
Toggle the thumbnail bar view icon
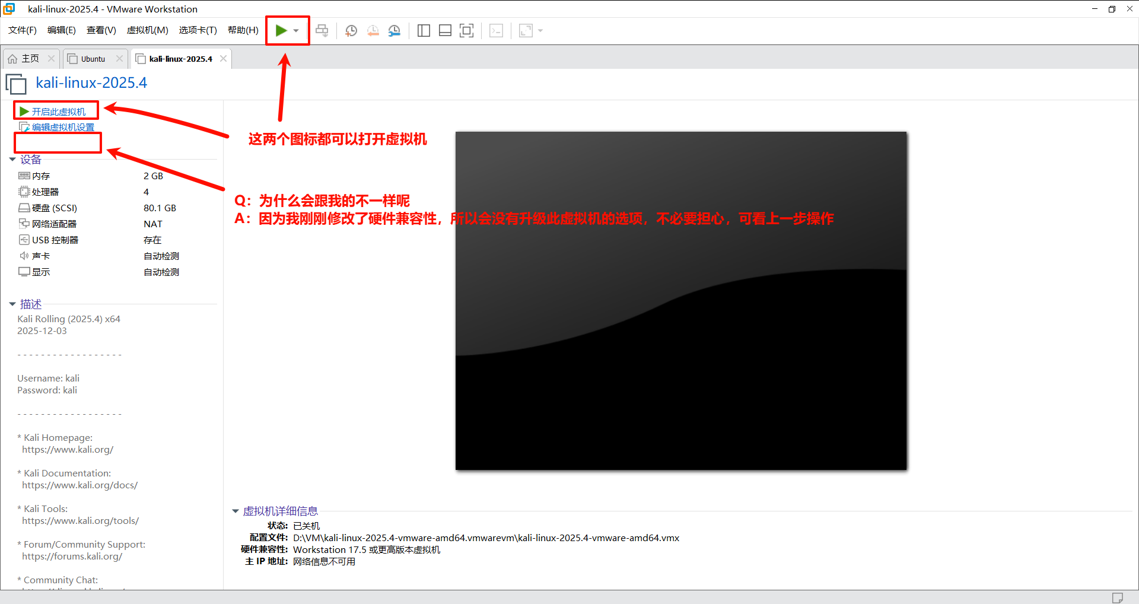pyautogui.click(x=445, y=31)
